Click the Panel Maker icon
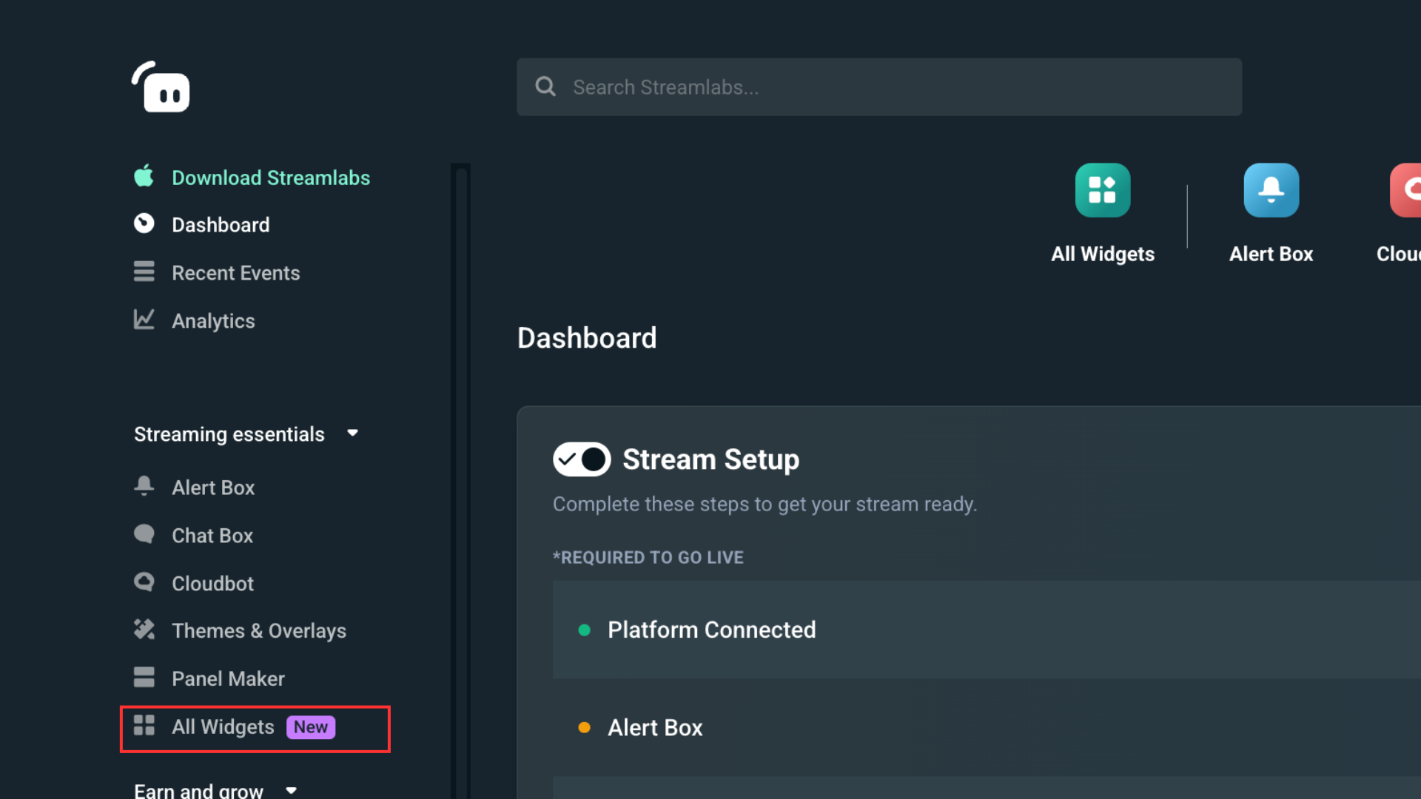Viewport: 1421px width, 799px height. (x=144, y=678)
